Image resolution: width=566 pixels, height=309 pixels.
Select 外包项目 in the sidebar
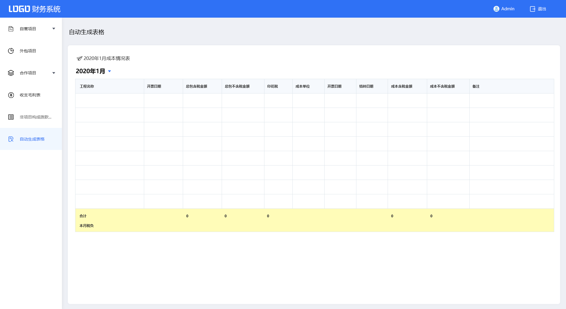[x=28, y=51]
